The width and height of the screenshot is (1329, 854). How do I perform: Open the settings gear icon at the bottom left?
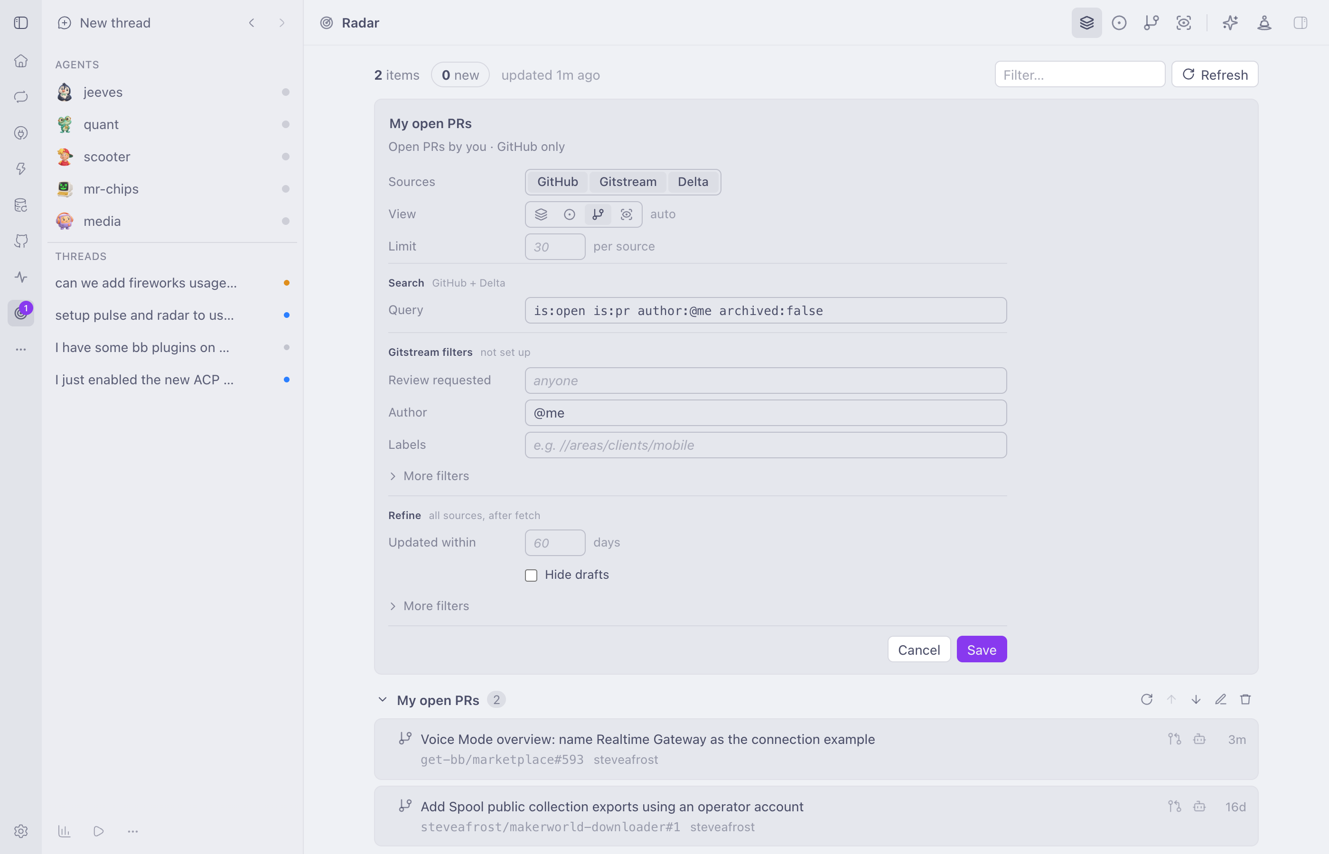click(x=21, y=831)
